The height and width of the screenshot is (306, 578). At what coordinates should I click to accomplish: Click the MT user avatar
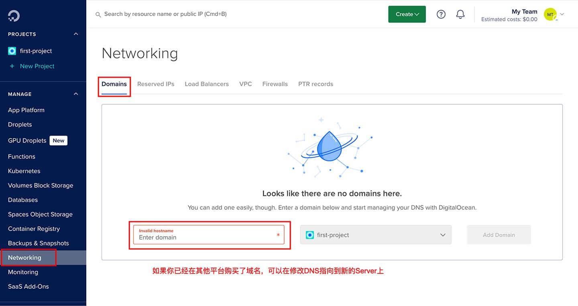tap(550, 14)
